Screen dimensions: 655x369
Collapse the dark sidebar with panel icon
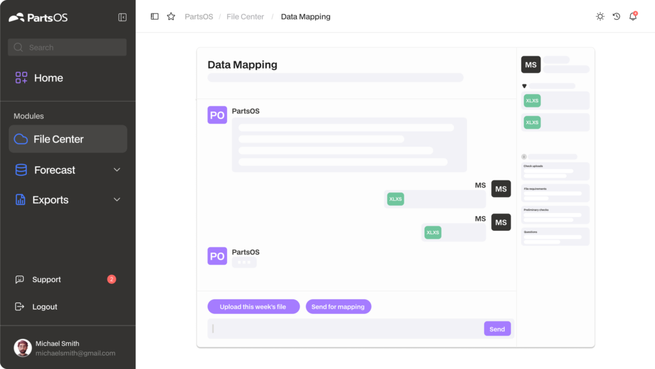[x=122, y=17]
